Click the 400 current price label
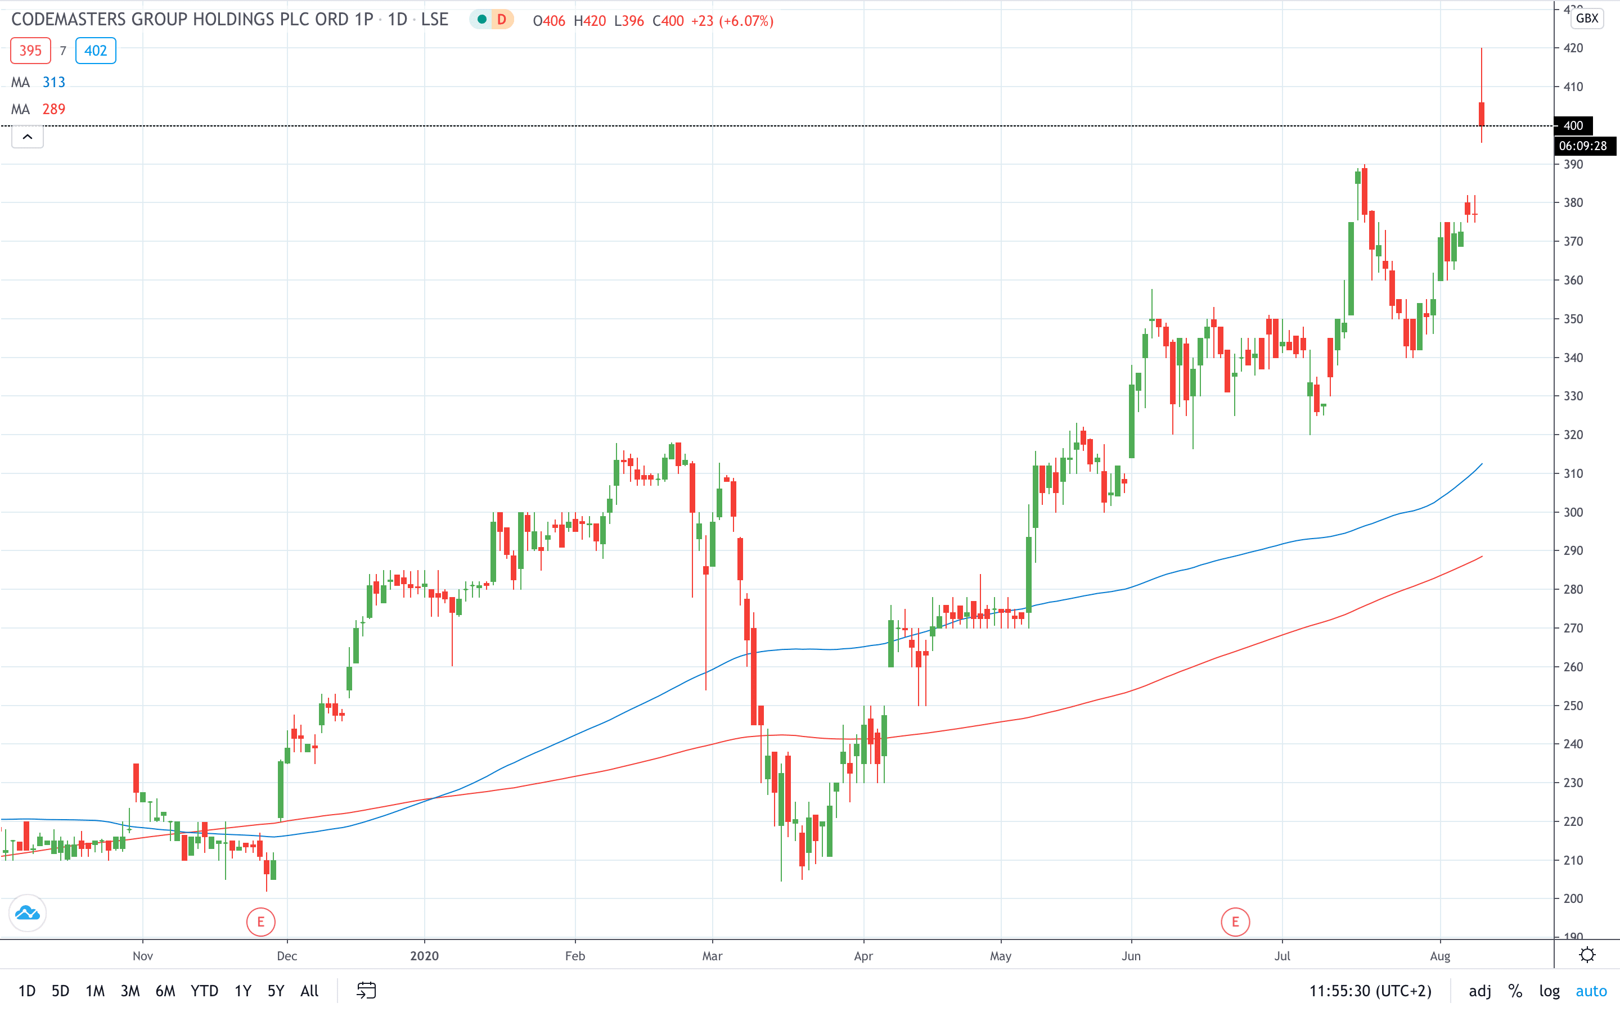Viewport: 1620px width, 1012px height. (x=1573, y=125)
